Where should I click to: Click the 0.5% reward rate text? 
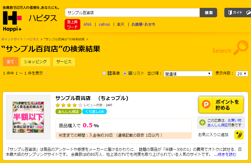(91, 125)
